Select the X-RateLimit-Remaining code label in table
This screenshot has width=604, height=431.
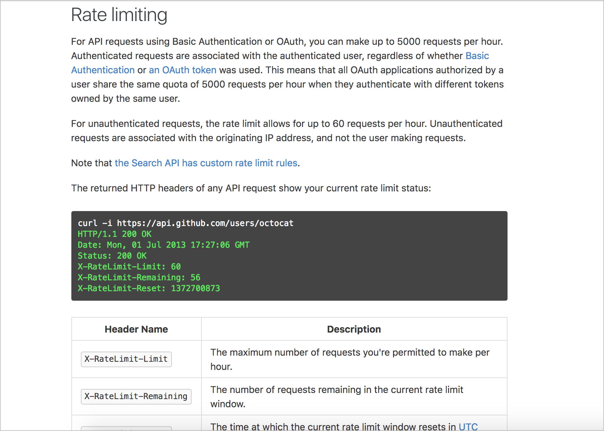(136, 396)
